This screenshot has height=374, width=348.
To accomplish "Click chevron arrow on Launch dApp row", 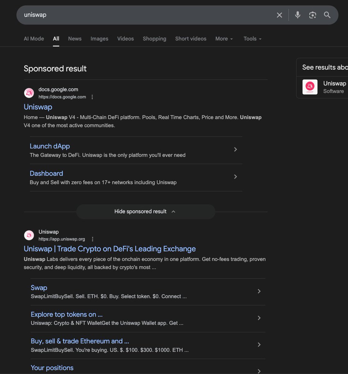I will [235, 150].
